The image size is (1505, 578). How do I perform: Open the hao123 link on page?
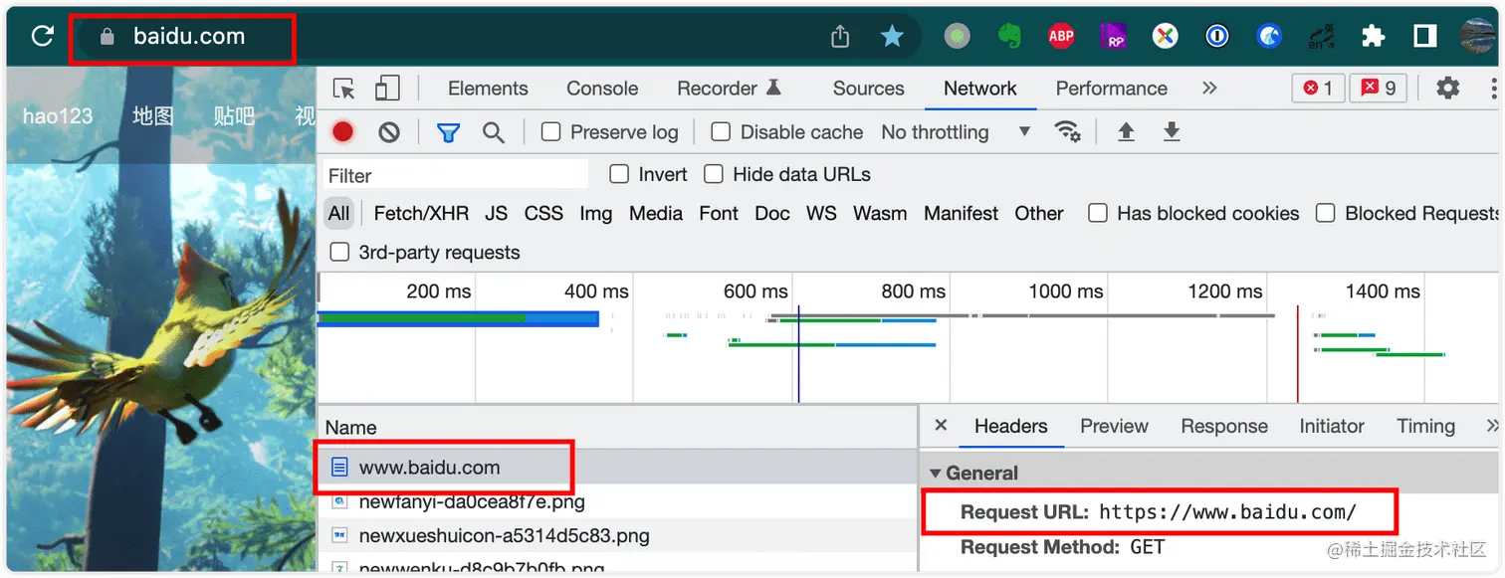(58, 116)
